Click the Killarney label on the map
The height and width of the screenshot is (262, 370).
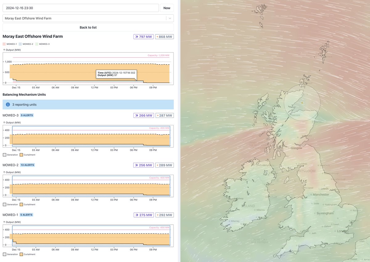click(235, 221)
